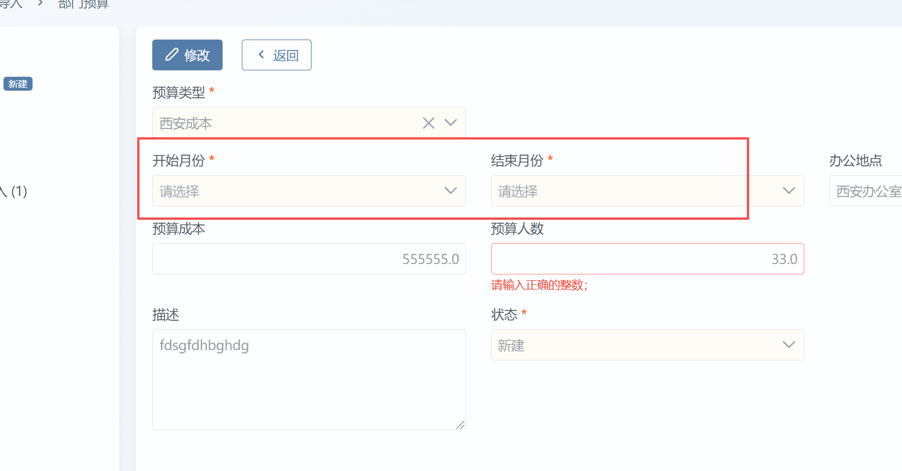
Task: Open the 状态 dropdown set to 新建
Action: click(x=633, y=345)
